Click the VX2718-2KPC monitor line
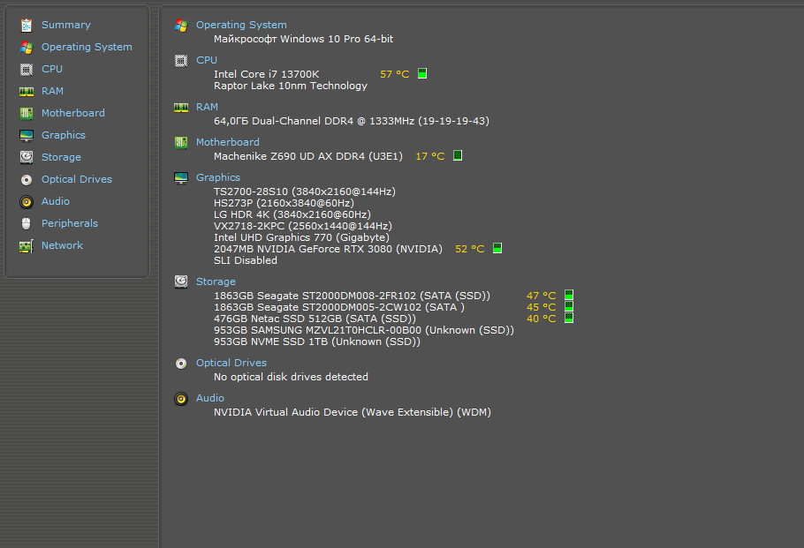 pyautogui.click(x=303, y=227)
